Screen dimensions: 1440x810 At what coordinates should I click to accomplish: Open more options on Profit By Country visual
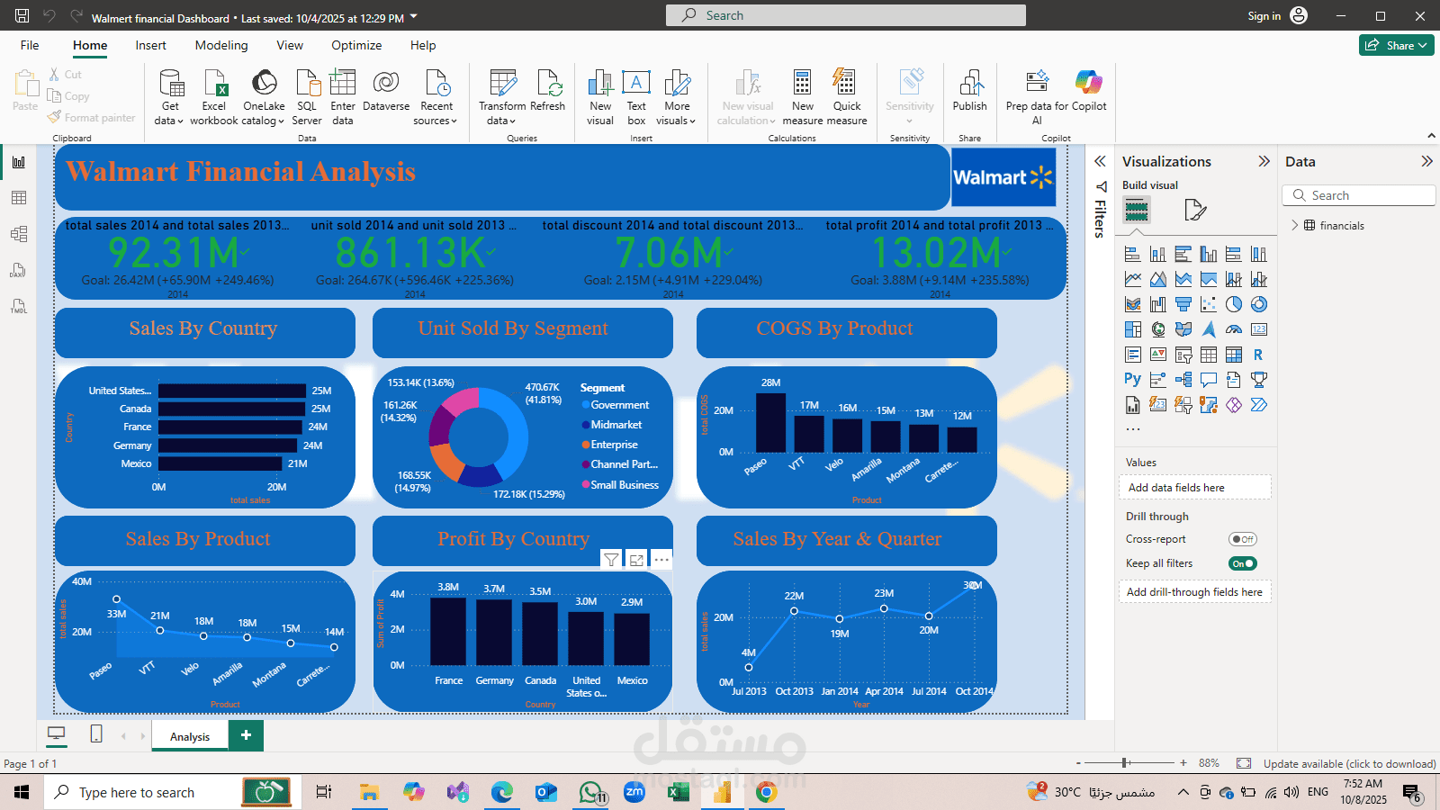click(661, 560)
